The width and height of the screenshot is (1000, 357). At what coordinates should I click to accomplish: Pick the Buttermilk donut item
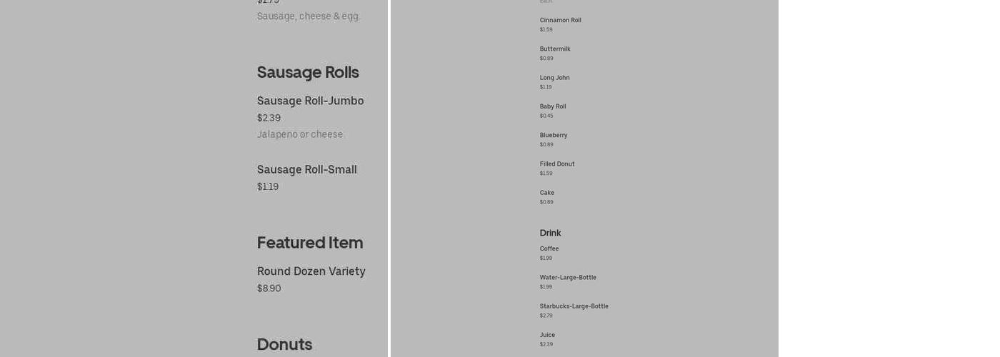tap(555, 49)
